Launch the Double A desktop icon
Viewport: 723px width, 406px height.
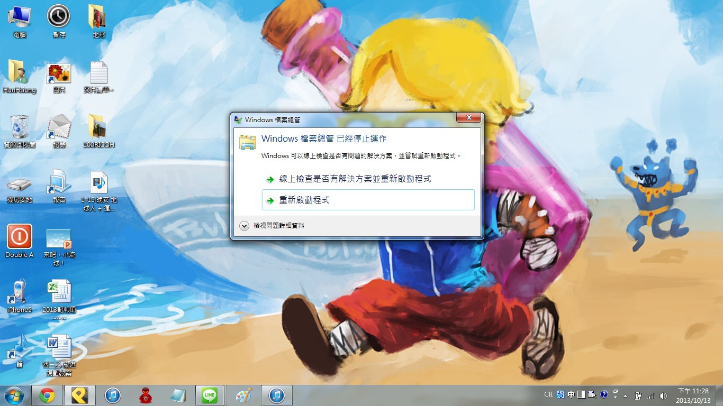[x=20, y=241]
